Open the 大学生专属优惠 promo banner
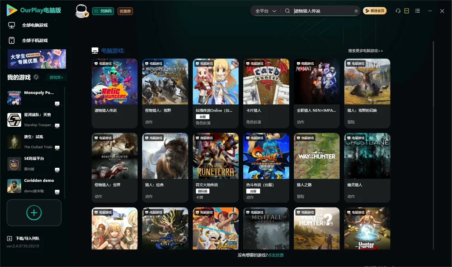Viewport: 452px width, 267px height. click(37, 59)
